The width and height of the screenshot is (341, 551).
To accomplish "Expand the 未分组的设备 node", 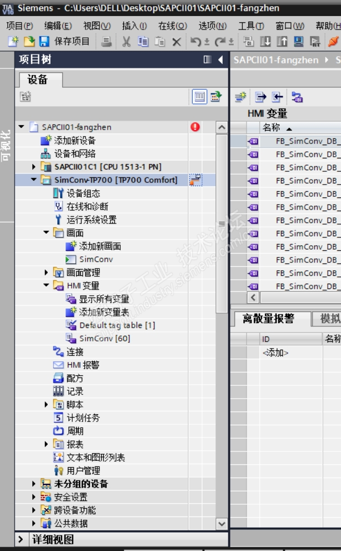I will point(34,484).
